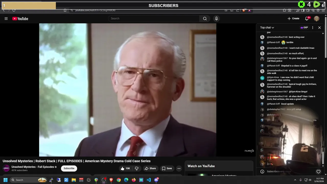327x184 pixels.
Task: Click the magnifier search submit button
Action: click(205, 18)
